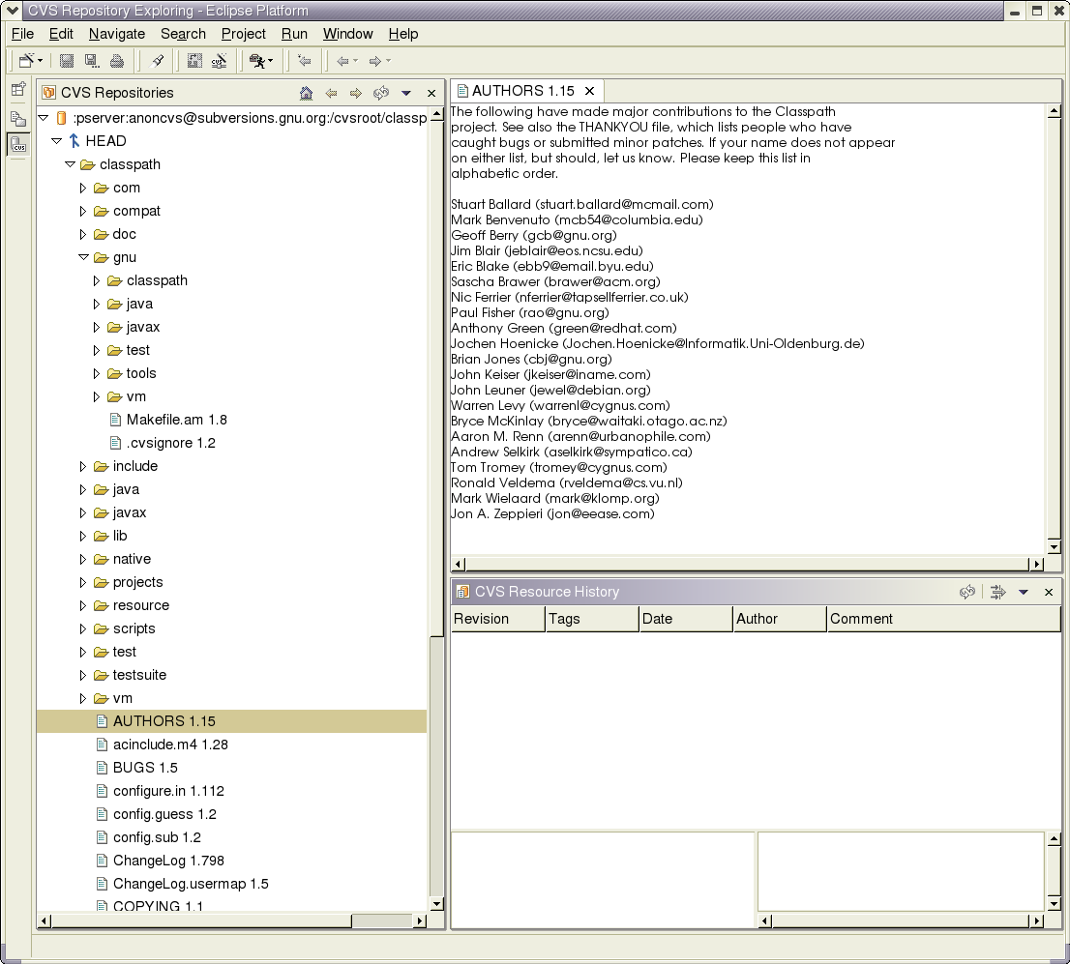Click the New wizard toolbar icon
1070x964 pixels.
[x=26, y=61]
